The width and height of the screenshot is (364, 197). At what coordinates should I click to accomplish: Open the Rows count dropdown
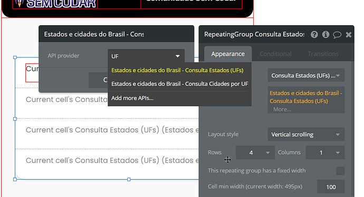click(x=255, y=152)
